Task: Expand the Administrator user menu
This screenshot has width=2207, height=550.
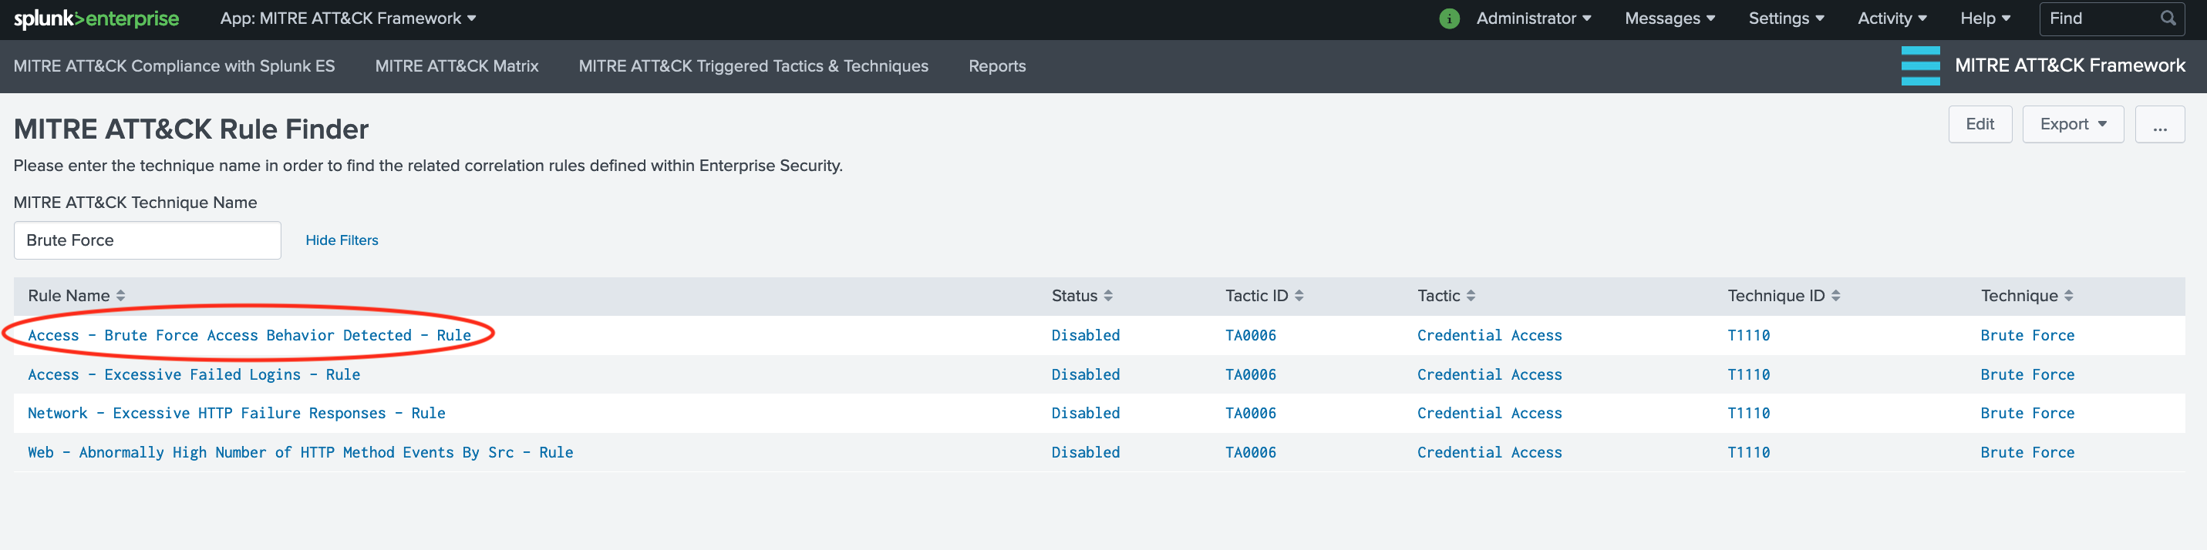Action: [1533, 18]
